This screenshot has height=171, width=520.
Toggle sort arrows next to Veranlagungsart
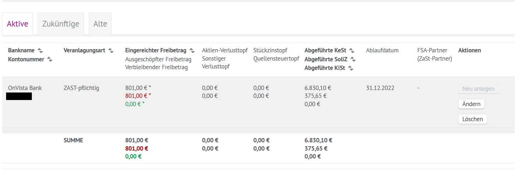(x=111, y=51)
